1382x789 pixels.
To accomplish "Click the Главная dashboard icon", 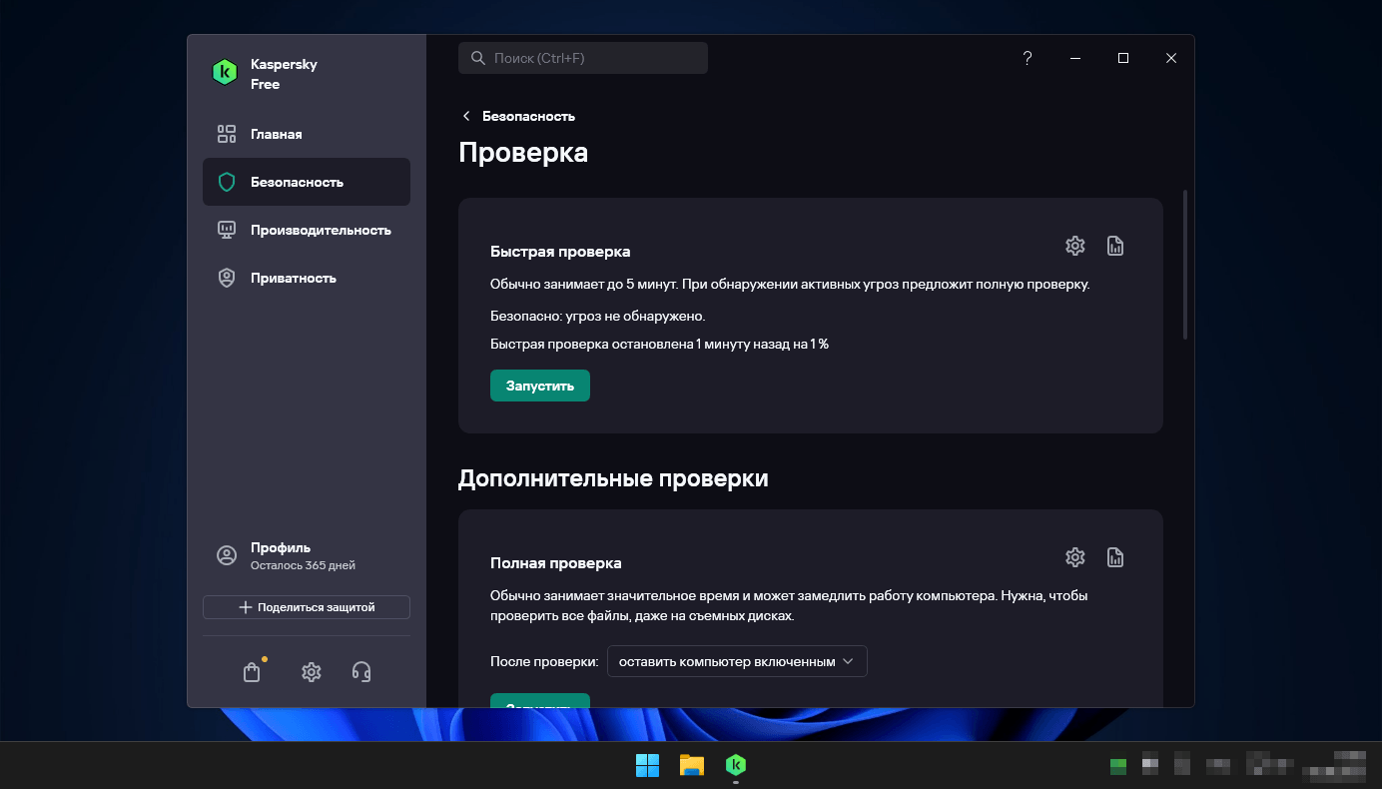I will click(227, 134).
